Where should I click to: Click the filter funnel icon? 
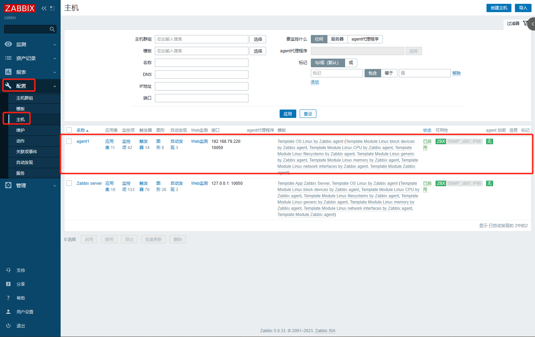tap(525, 24)
